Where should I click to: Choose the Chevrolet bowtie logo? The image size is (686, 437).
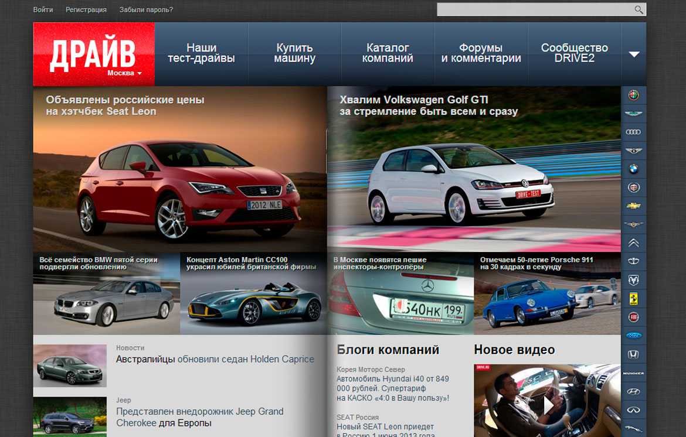point(633,206)
